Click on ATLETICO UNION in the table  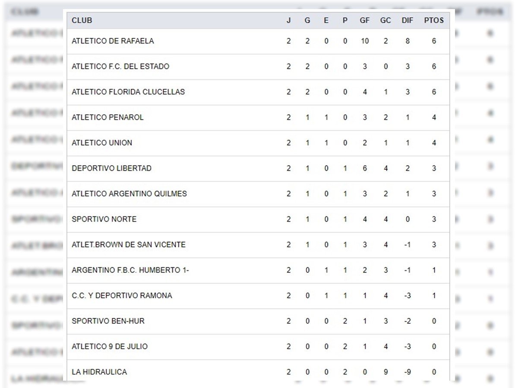102,143
